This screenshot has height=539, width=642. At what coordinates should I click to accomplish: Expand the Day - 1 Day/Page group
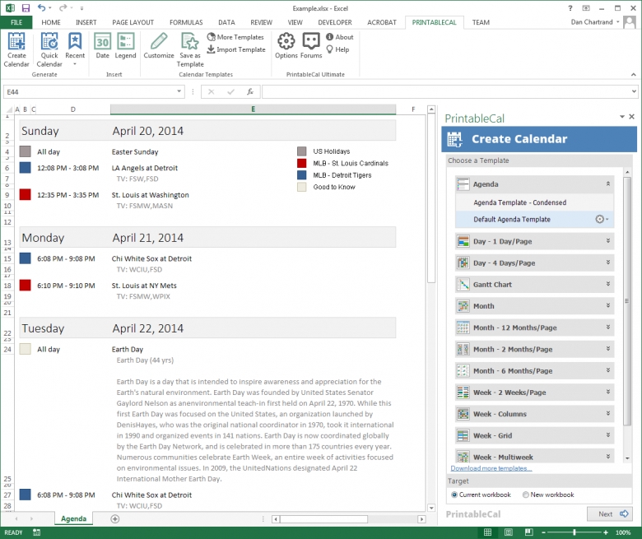coord(608,241)
